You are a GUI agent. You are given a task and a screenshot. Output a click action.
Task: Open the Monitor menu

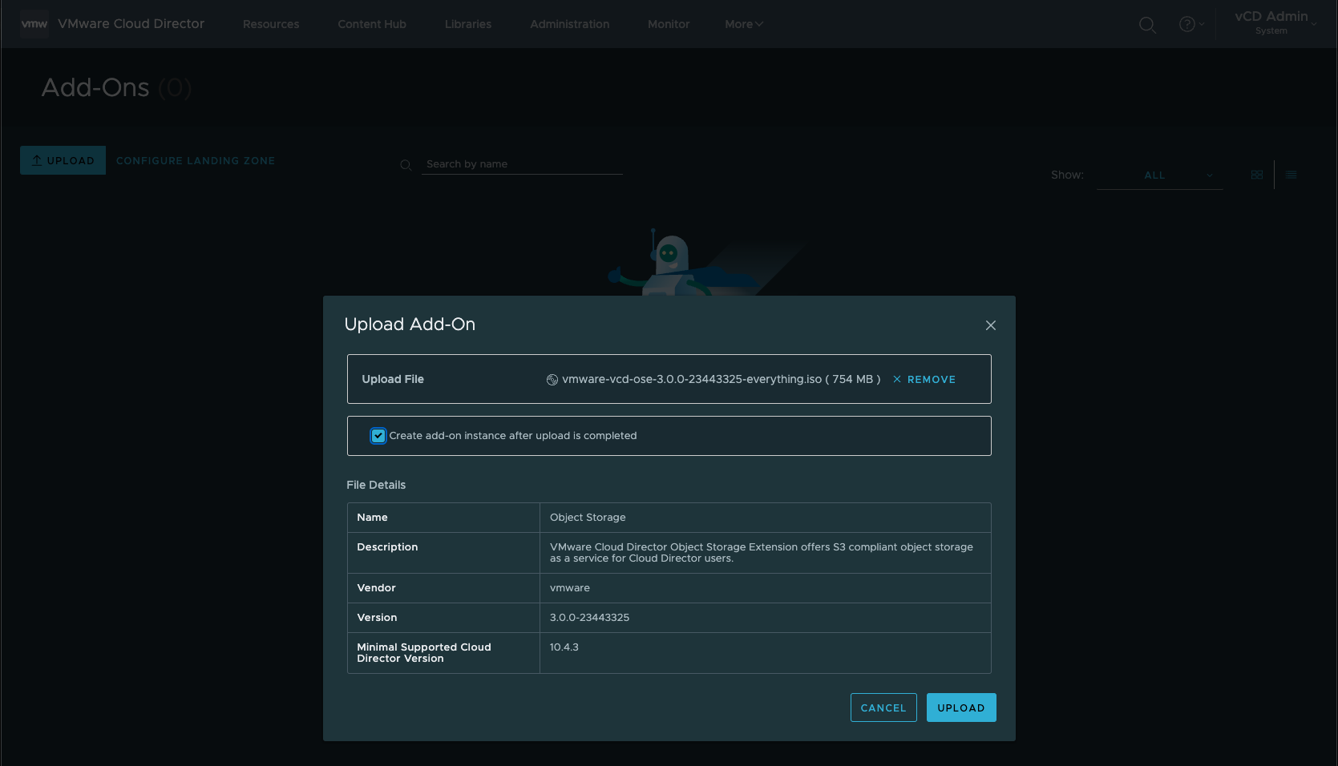(669, 24)
